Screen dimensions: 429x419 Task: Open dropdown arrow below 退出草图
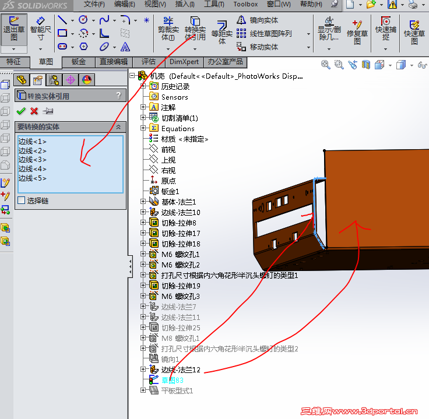coord(13,49)
